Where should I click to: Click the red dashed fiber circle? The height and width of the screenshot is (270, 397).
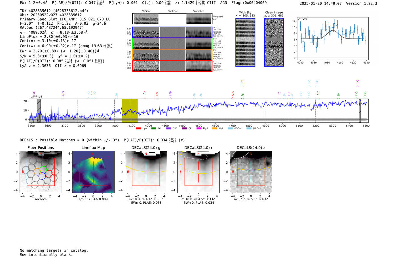[x=49, y=174]
